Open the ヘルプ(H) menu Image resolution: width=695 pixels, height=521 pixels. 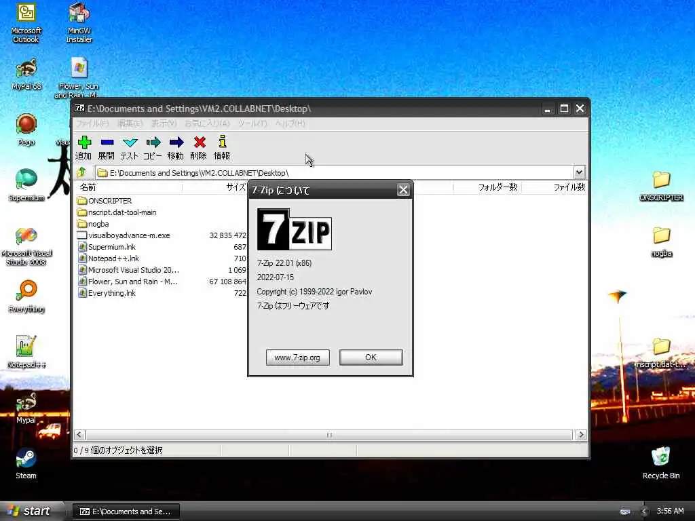[290, 123]
